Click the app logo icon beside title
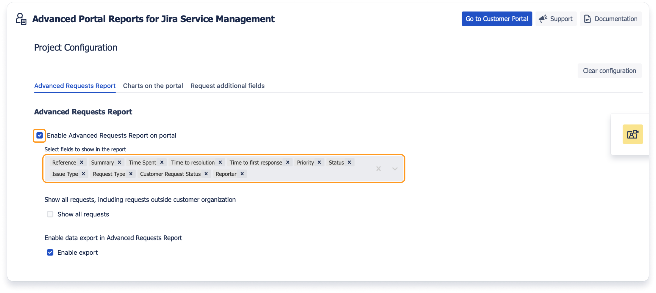 pos(21,19)
